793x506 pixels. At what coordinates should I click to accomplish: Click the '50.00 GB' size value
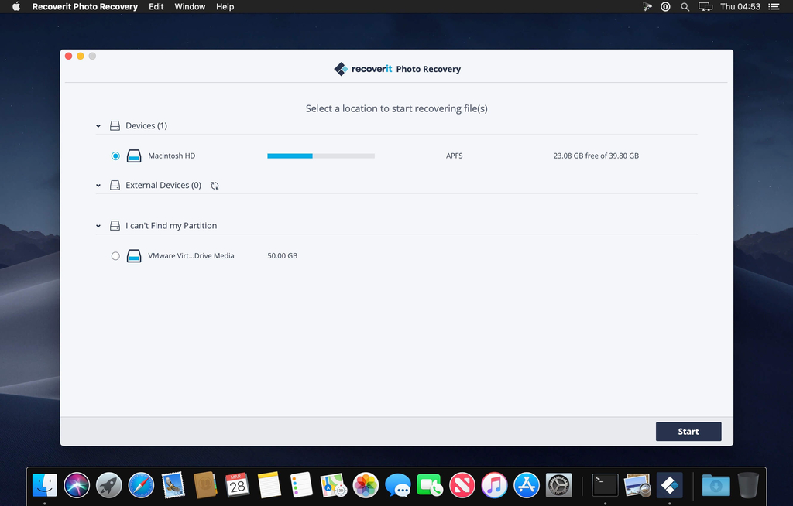(282, 256)
